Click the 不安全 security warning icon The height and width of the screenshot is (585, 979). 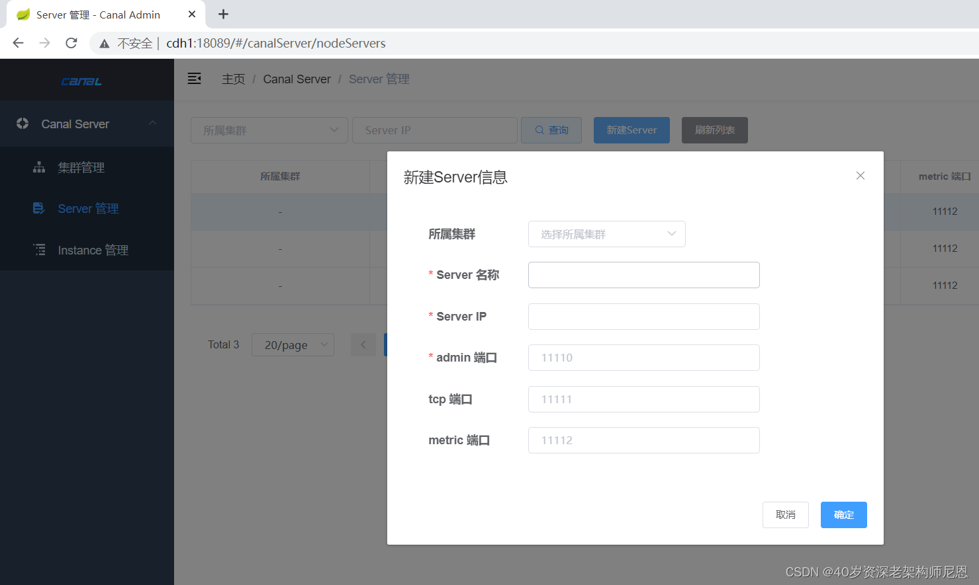coord(105,44)
